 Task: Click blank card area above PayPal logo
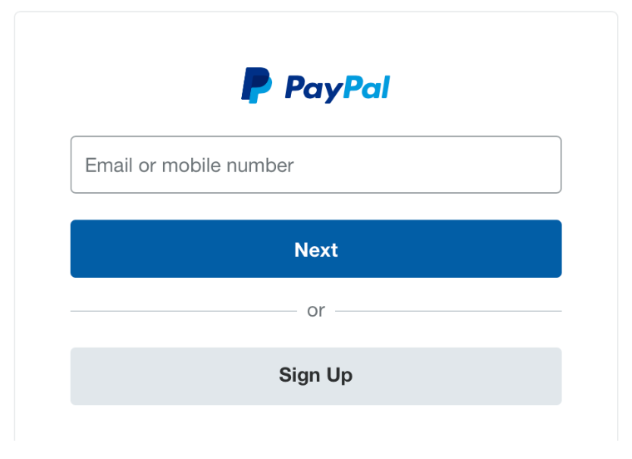point(316,38)
